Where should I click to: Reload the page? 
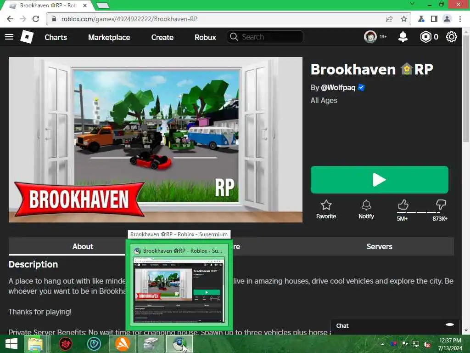click(x=36, y=19)
